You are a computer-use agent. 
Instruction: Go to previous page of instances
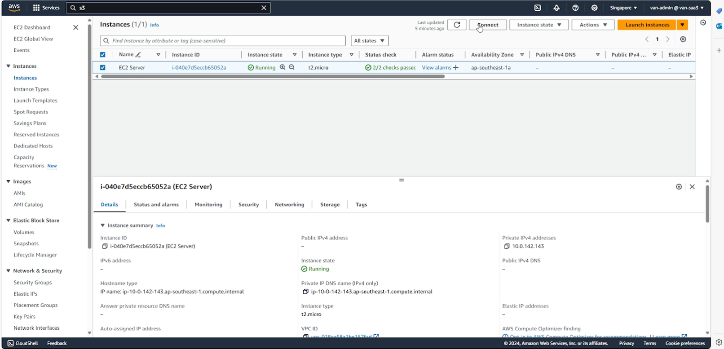click(647, 39)
